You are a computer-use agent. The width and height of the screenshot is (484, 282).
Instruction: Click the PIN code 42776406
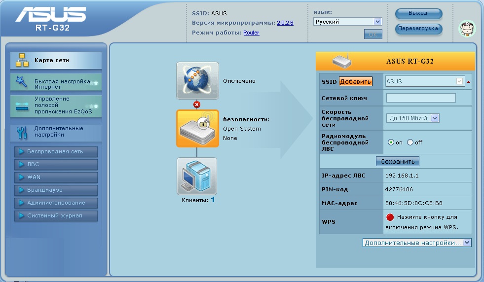(399, 189)
